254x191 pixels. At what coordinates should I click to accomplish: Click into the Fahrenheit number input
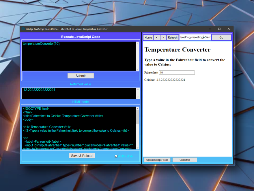177,73
